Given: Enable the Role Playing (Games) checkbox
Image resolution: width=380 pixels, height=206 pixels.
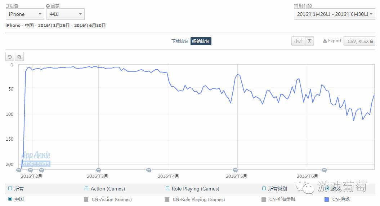Looking at the screenshot, I should pos(167,188).
